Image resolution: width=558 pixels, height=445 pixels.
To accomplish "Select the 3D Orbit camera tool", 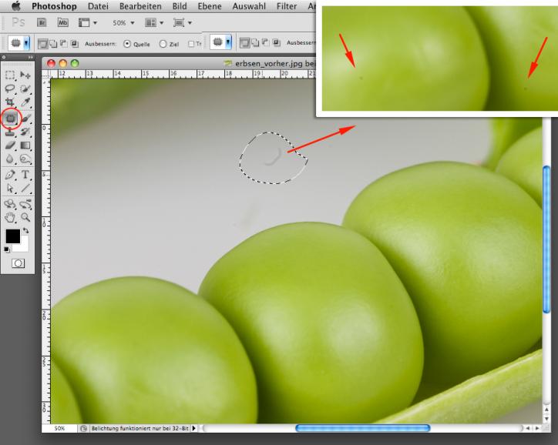I will 25,204.
